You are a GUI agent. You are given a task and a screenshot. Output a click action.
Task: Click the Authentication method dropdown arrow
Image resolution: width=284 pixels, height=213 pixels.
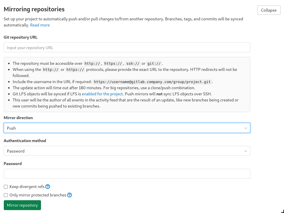click(246, 151)
